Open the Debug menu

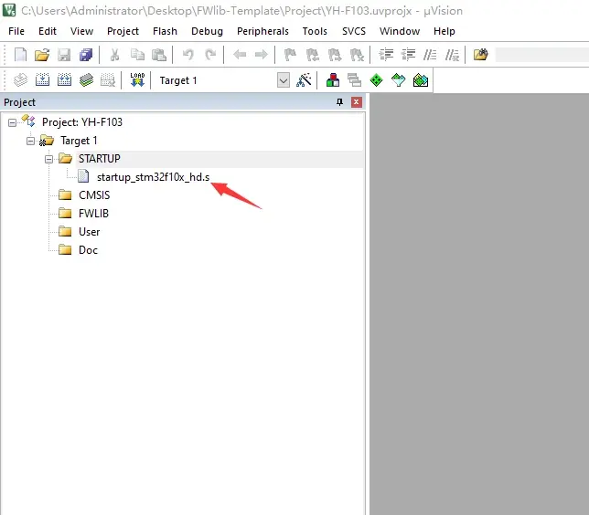(x=207, y=31)
